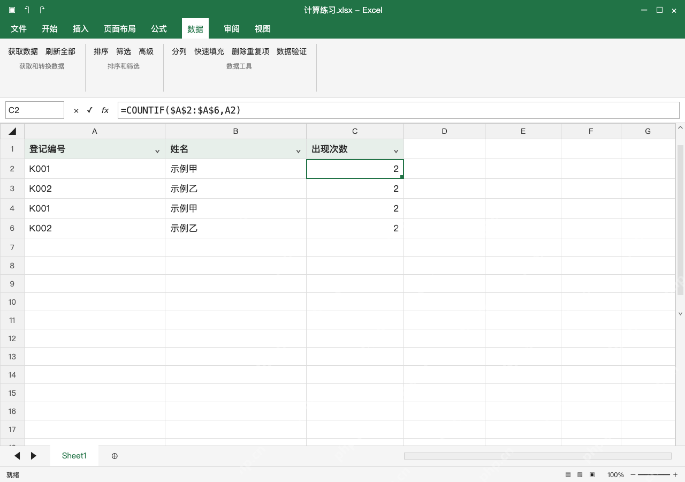The width and height of the screenshot is (685, 482).
Task: Open the fx insert function dialog
Action: [105, 110]
